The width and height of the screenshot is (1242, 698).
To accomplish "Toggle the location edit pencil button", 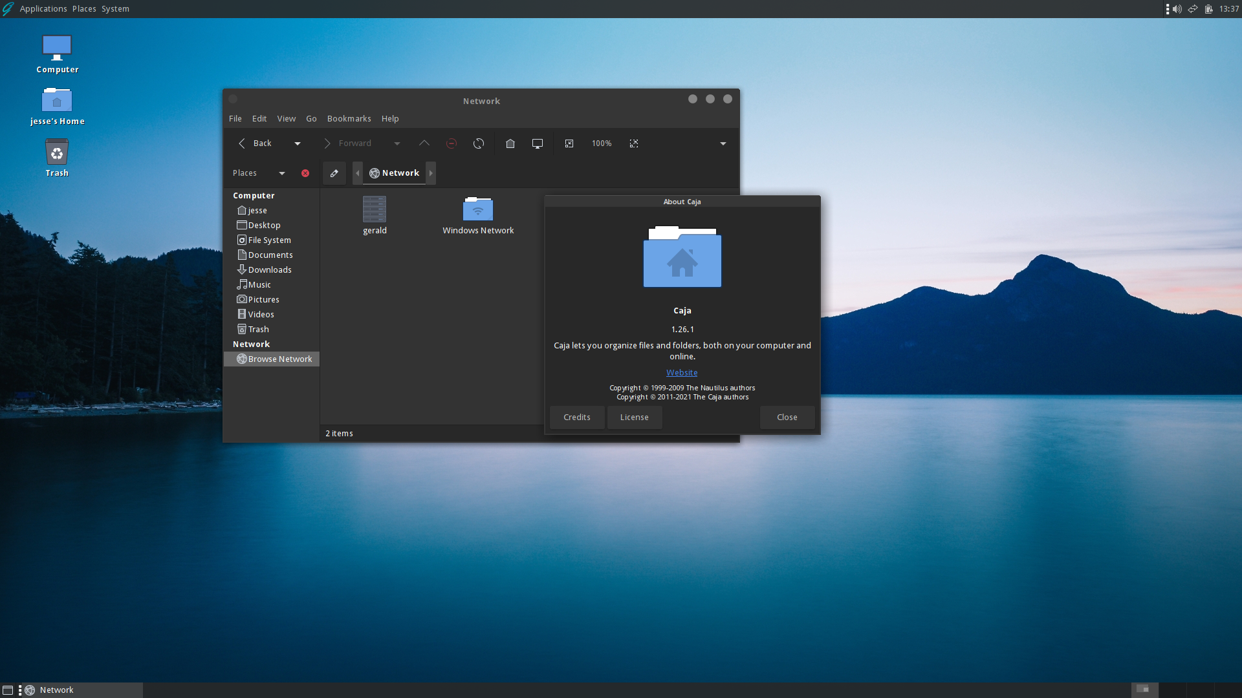I will coord(334,173).
